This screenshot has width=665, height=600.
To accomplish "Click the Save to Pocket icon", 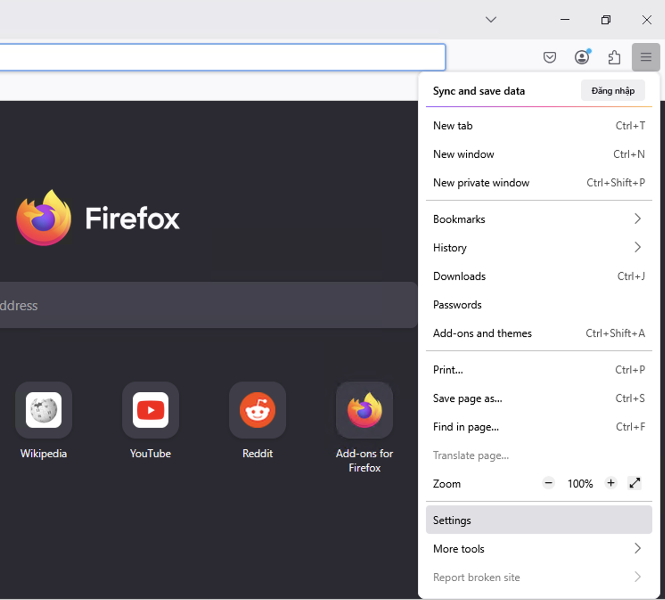I will pos(550,58).
